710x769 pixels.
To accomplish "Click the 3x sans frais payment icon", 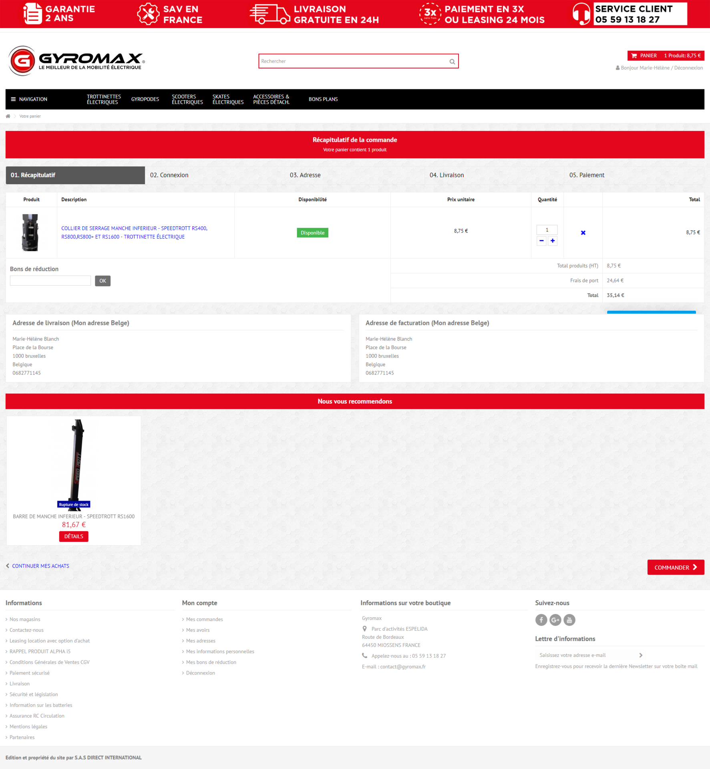I will [x=430, y=14].
